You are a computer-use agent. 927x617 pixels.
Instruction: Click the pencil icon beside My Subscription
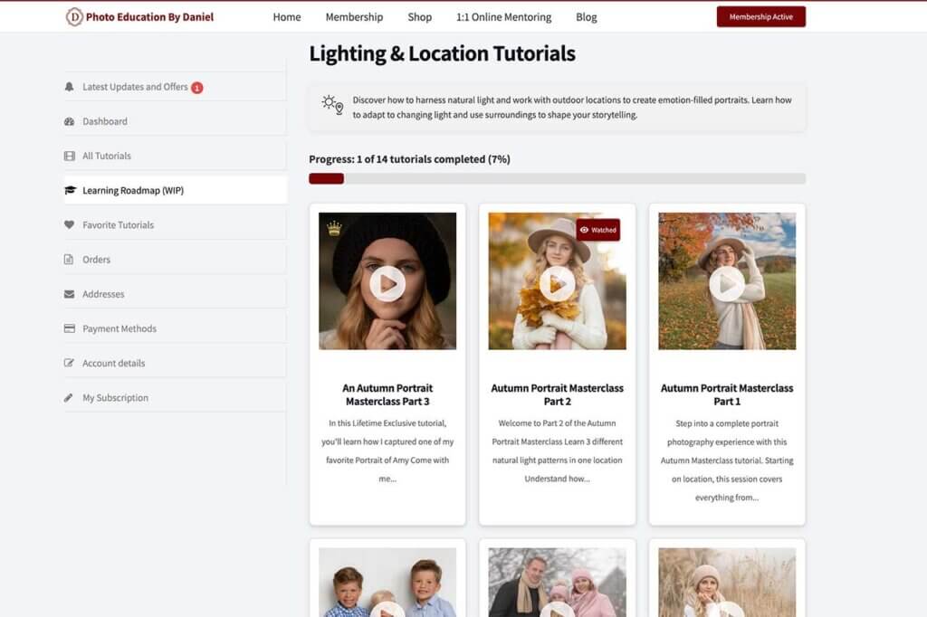click(69, 398)
